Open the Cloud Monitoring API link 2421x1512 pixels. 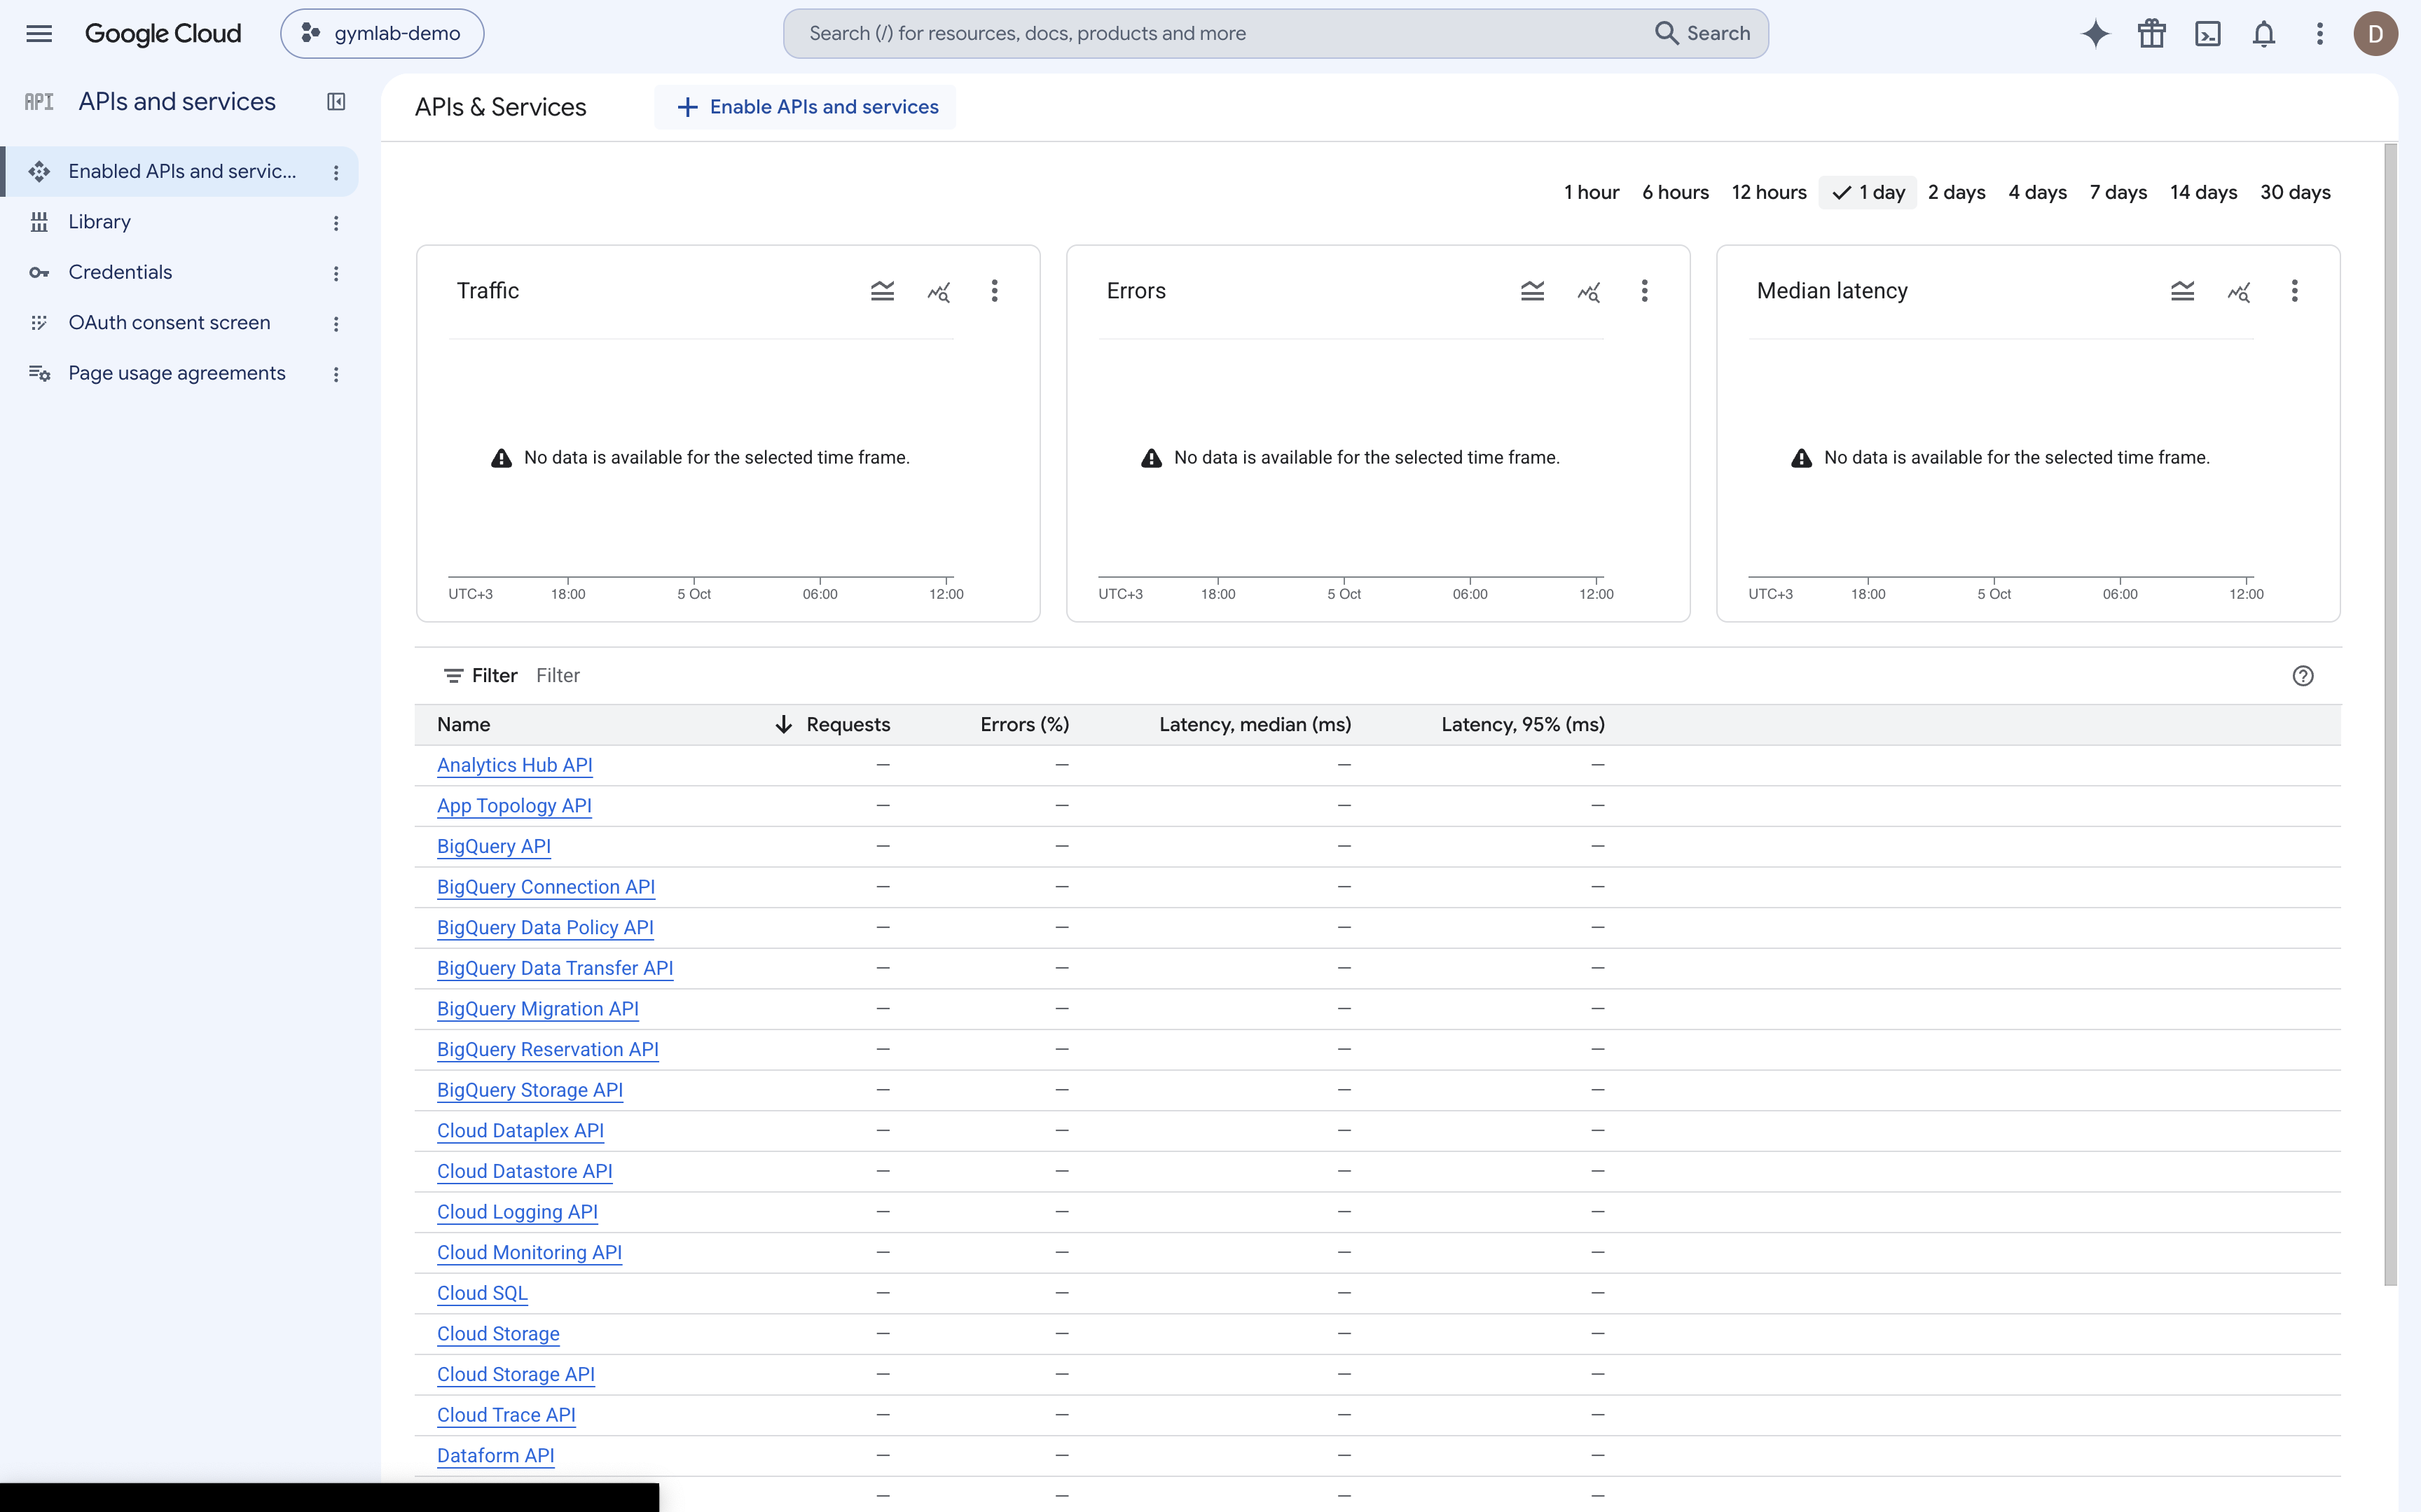(529, 1253)
